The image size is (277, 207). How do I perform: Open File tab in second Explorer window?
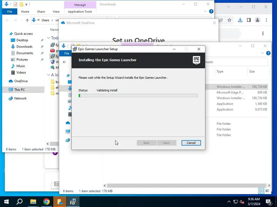tap(67, 53)
